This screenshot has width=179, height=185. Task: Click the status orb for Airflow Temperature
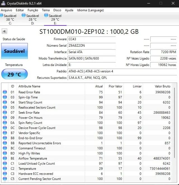[x=5, y=158]
